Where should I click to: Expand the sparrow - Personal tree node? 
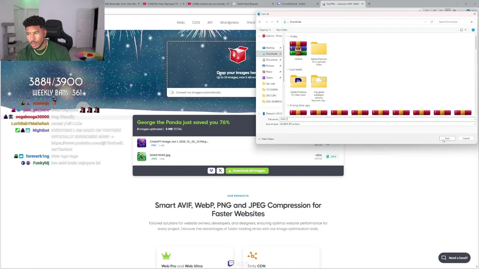point(259,36)
